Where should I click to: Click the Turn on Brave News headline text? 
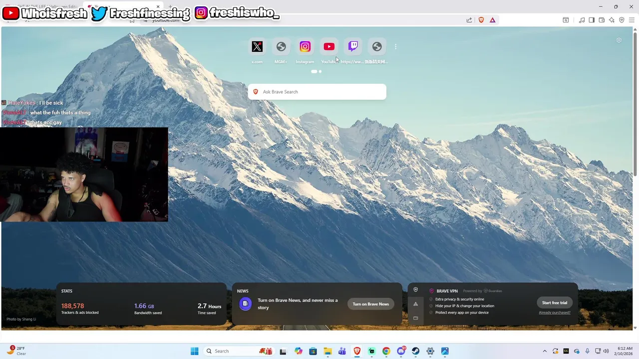coord(298,304)
